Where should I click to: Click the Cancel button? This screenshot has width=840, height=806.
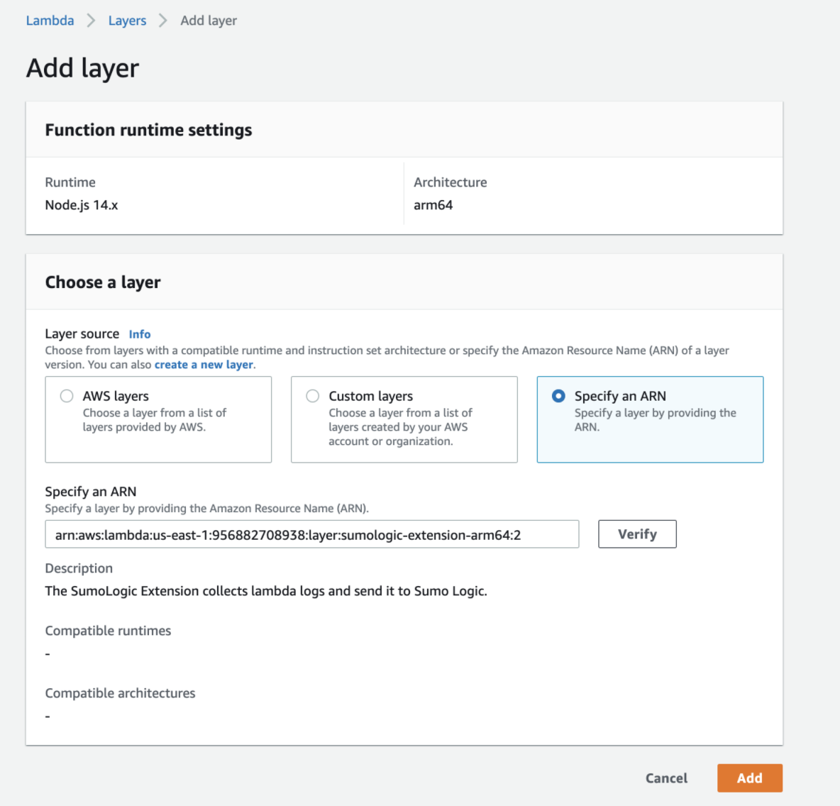click(x=666, y=778)
